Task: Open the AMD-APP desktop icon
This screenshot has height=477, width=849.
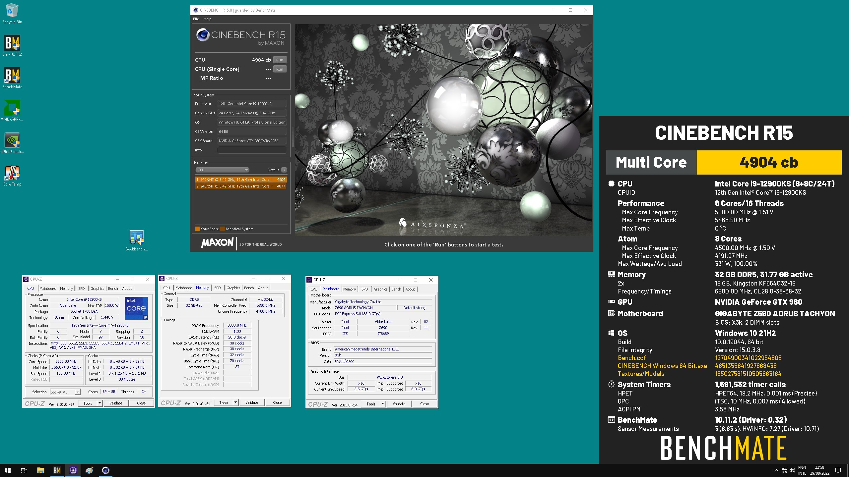Action: tap(12, 111)
